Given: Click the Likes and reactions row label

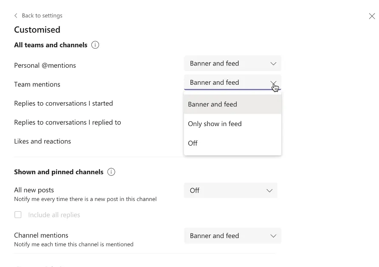Looking at the screenshot, I should point(42,141).
